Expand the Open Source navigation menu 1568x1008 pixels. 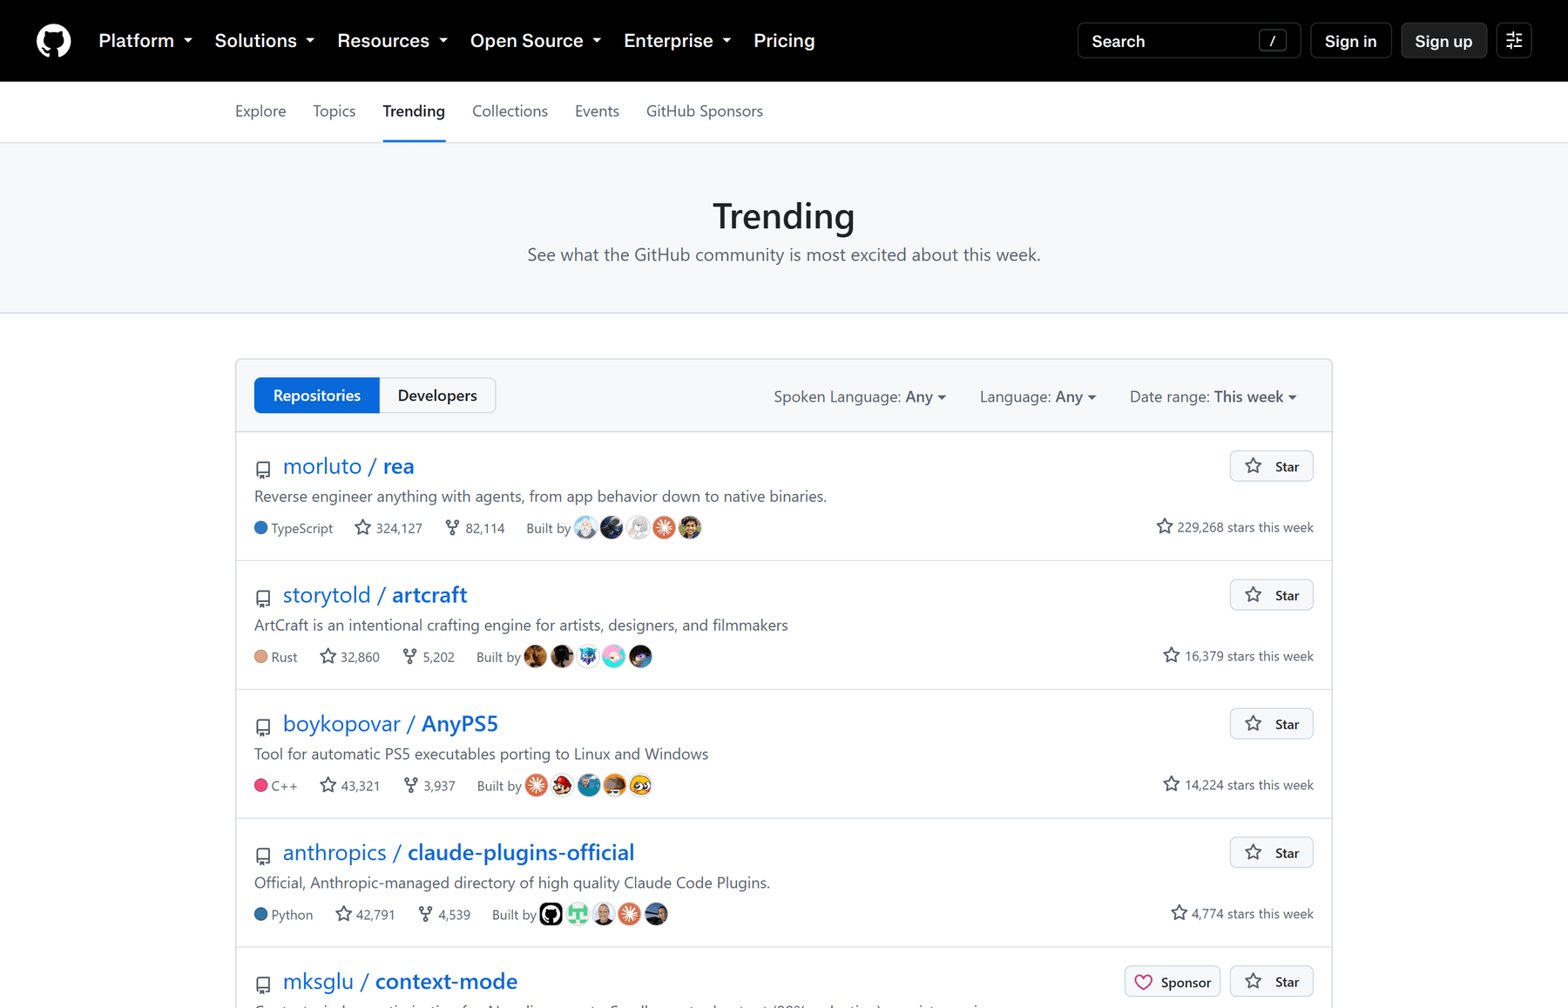536,41
